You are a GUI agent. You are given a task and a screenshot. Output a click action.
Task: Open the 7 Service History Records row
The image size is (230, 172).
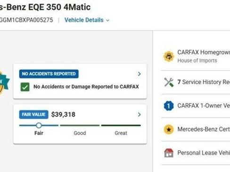(x=196, y=82)
